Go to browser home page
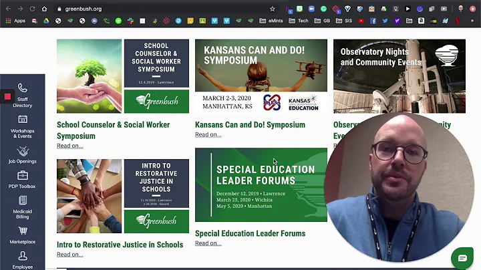The image size is (481, 270). (45, 9)
